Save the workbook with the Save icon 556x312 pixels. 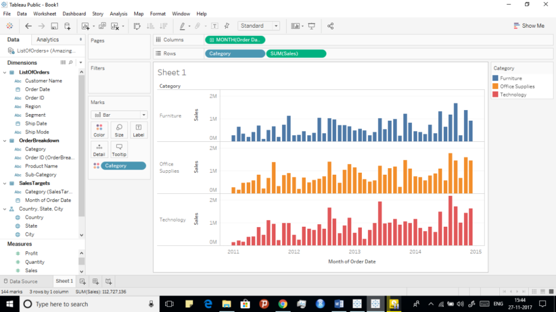(54, 26)
